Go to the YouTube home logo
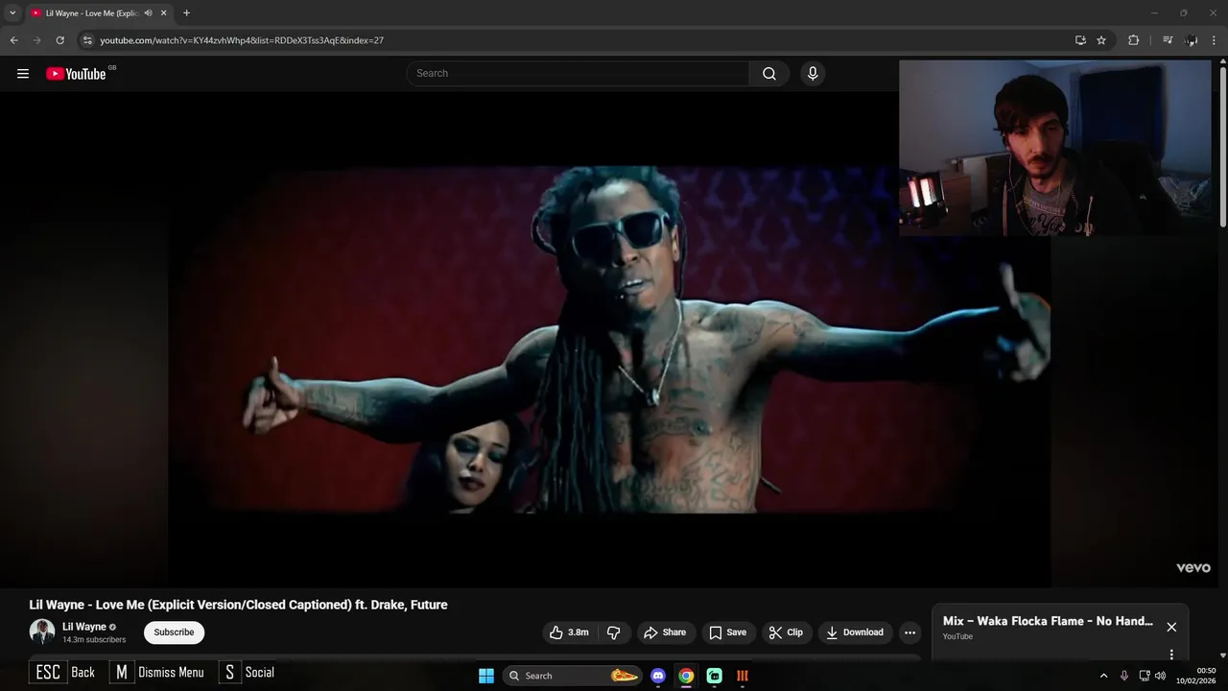The width and height of the screenshot is (1228, 691). [76, 74]
